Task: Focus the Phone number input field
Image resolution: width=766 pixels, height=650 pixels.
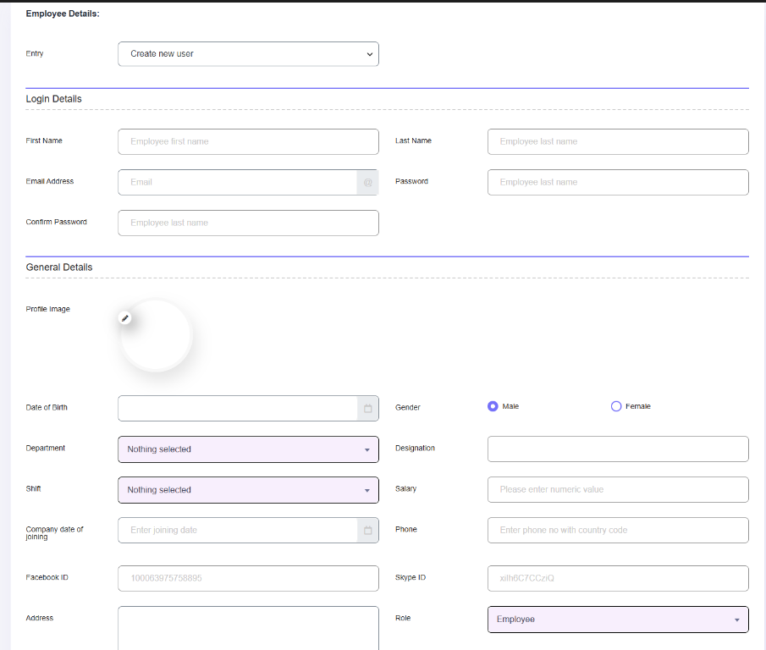Action: (x=618, y=531)
